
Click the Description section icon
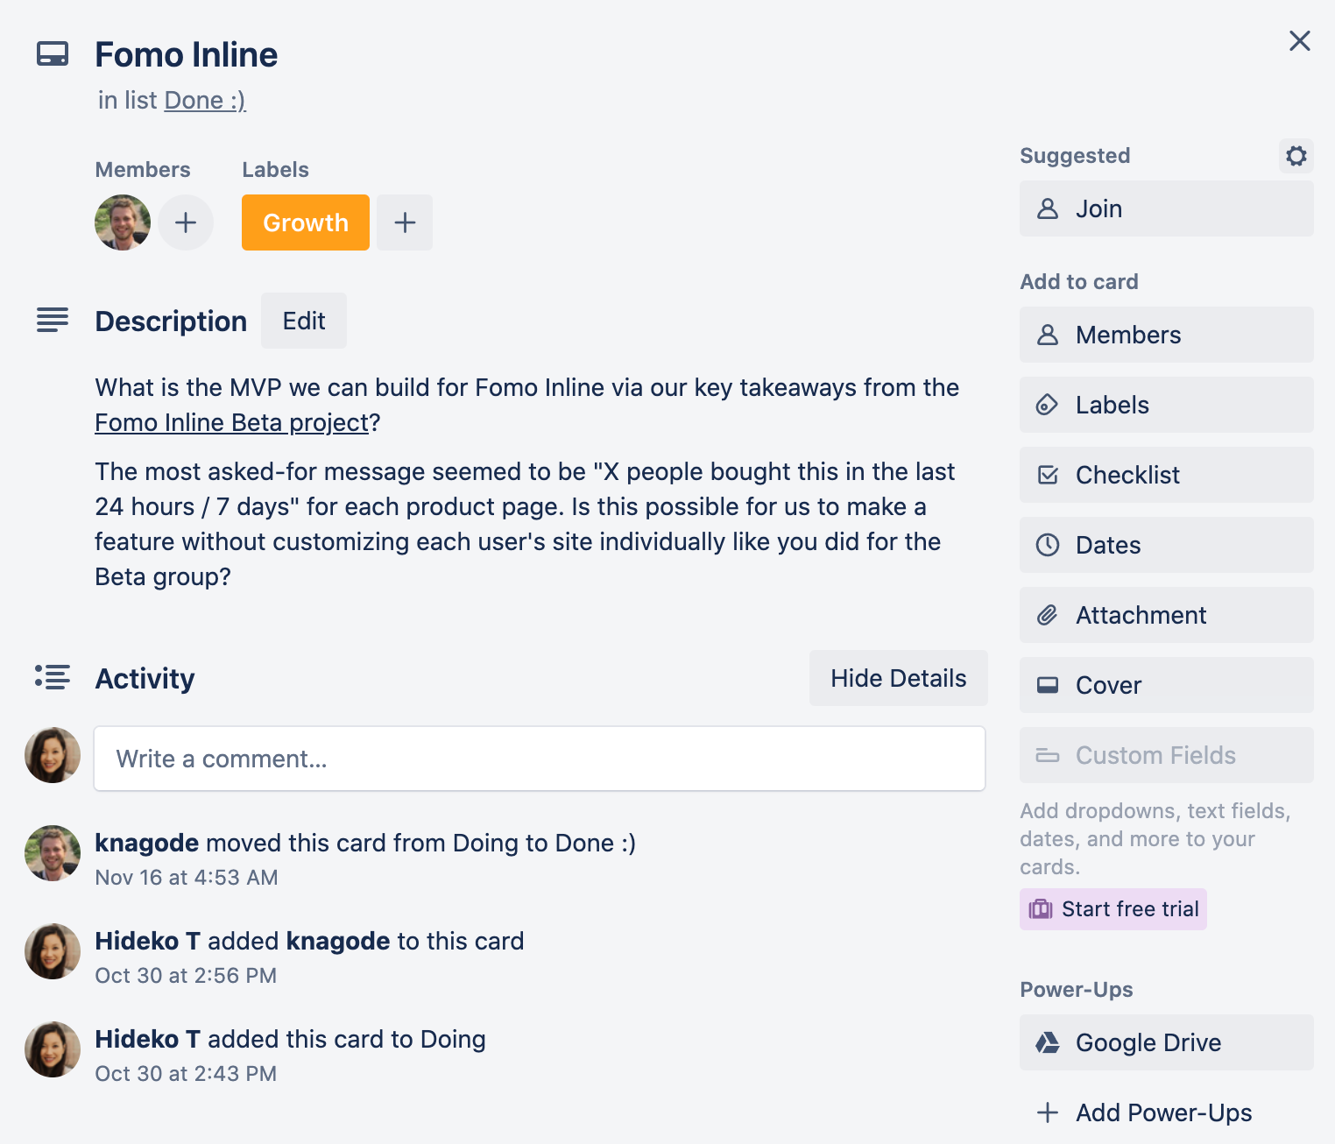pos(53,320)
